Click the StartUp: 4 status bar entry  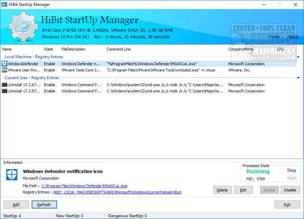click(x=12, y=216)
